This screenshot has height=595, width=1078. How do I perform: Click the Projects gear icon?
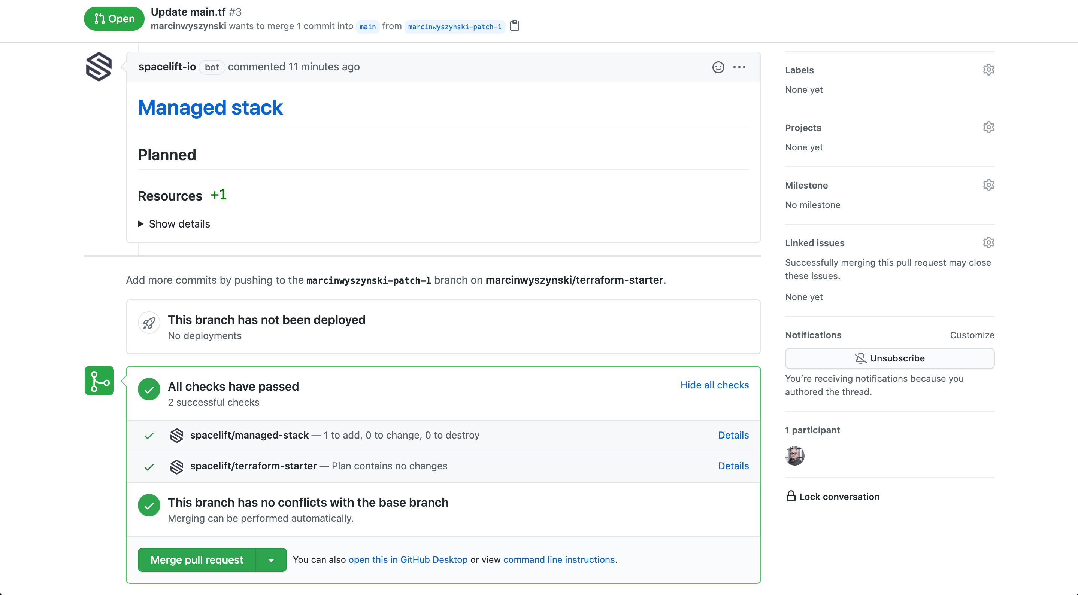(988, 128)
